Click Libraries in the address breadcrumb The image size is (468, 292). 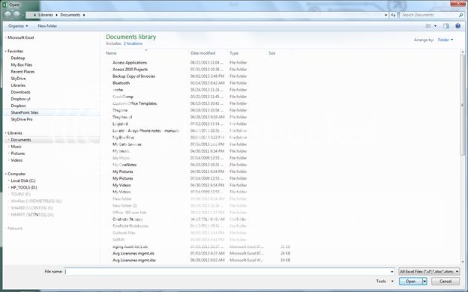pyautogui.click(x=46, y=15)
